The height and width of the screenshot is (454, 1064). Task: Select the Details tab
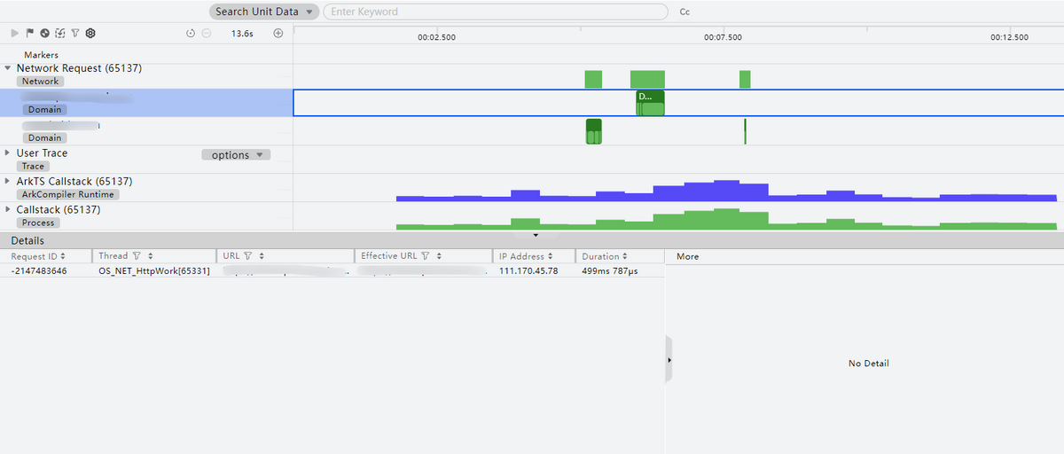pyautogui.click(x=27, y=240)
